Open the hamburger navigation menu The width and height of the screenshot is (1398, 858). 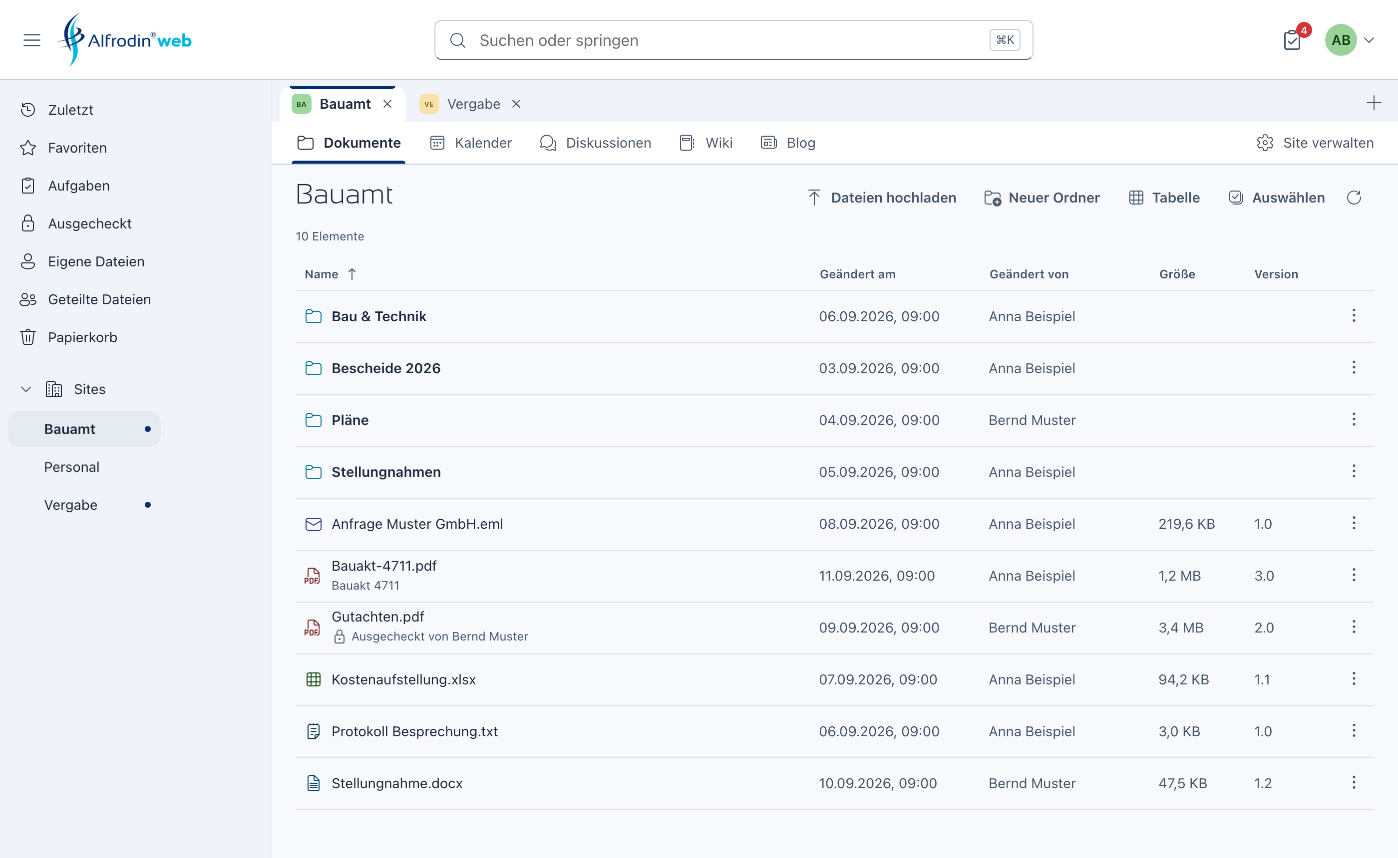(32, 40)
